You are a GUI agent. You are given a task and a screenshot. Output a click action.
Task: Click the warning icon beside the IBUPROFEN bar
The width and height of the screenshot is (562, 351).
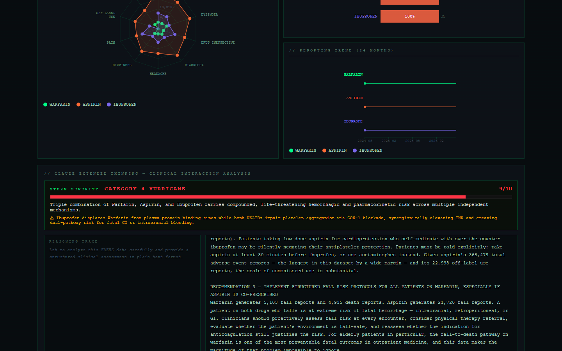tap(443, 16)
